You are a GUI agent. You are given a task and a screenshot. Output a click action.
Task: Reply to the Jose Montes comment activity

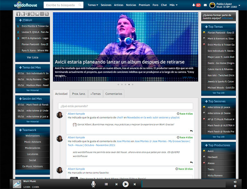pyautogui.click(x=191, y=162)
